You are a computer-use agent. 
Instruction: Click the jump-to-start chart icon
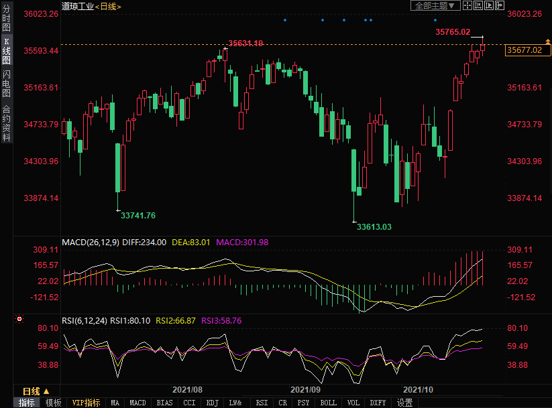pyautogui.click(x=478, y=6)
